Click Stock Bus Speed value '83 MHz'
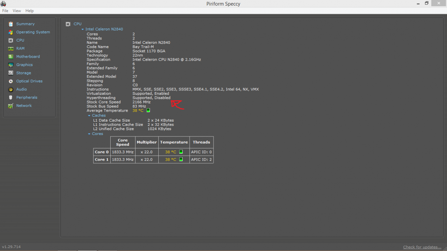 (x=139, y=106)
